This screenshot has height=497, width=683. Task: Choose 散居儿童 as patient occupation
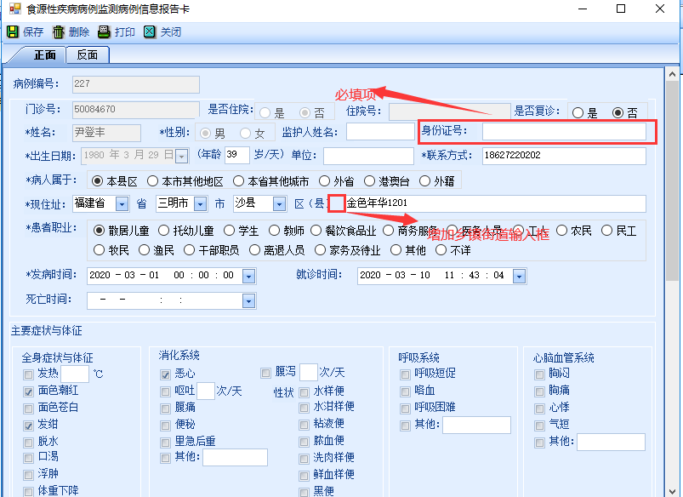click(100, 230)
